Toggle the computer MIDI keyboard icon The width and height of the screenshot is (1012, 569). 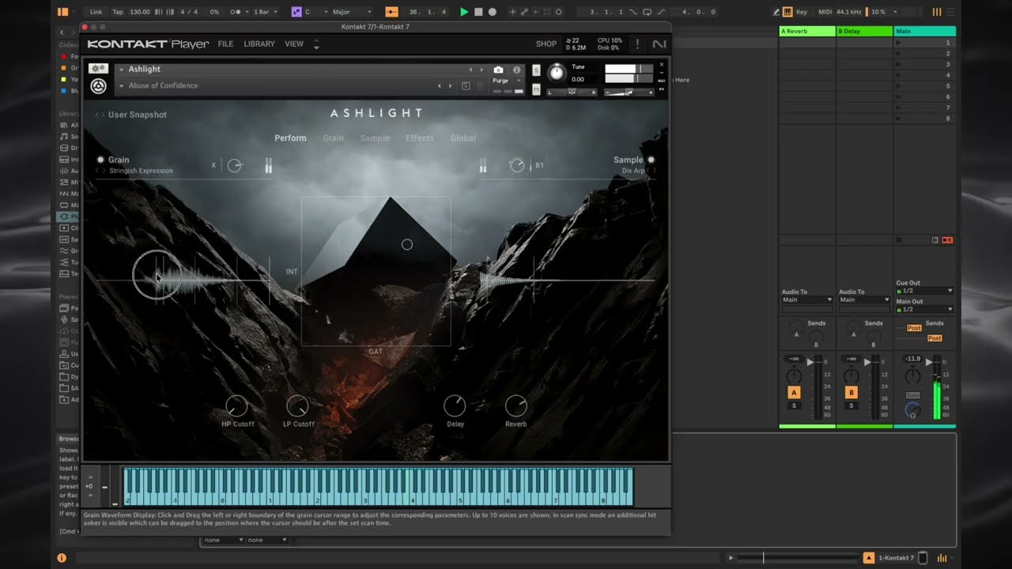(787, 12)
